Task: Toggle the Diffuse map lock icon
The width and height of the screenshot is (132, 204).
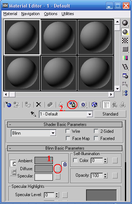Action: [64, 164]
